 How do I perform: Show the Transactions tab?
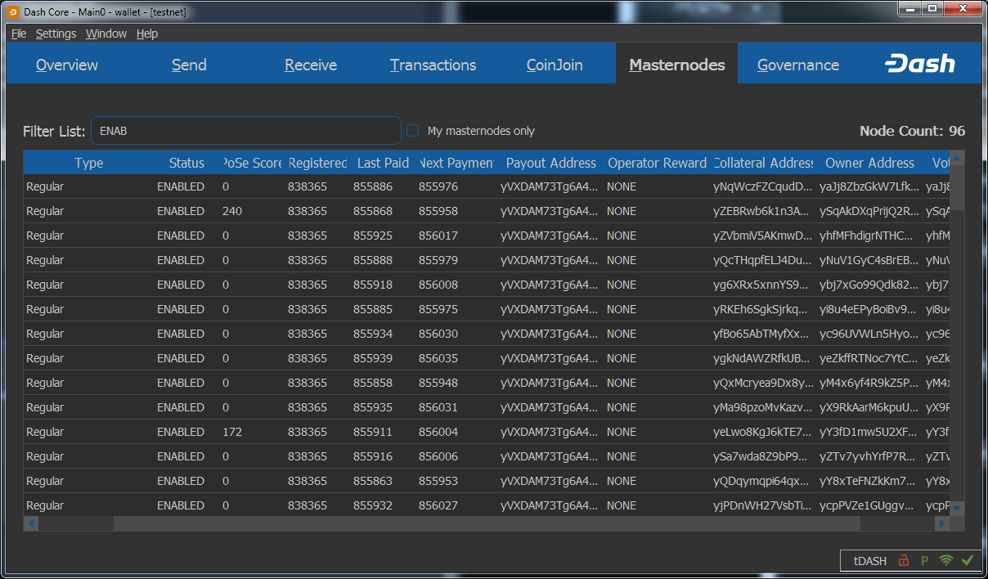tap(433, 65)
